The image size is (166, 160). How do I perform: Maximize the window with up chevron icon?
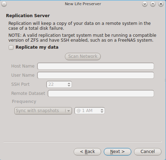[x=153, y=4]
